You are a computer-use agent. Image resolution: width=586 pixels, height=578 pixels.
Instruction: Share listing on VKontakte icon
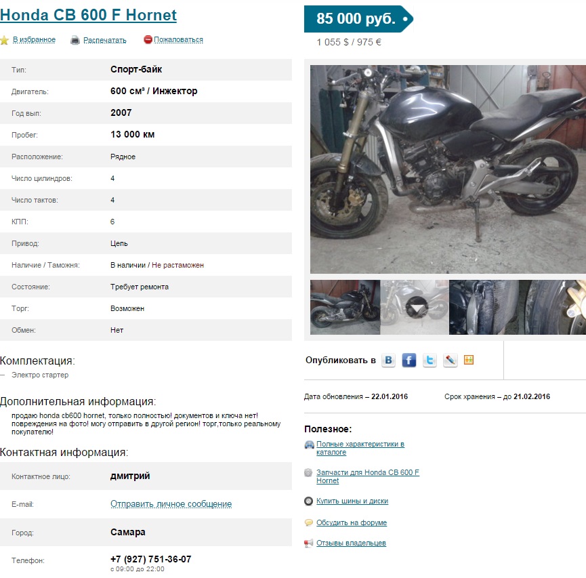tap(388, 360)
